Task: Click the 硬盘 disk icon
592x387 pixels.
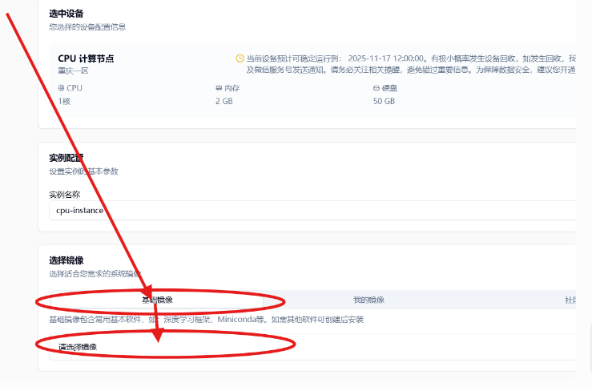Action: pos(377,88)
